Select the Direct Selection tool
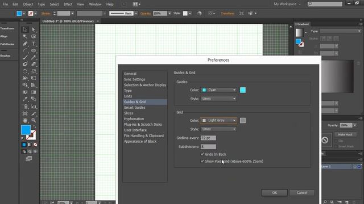Viewport: 364px width, 204px height. point(34,29)
